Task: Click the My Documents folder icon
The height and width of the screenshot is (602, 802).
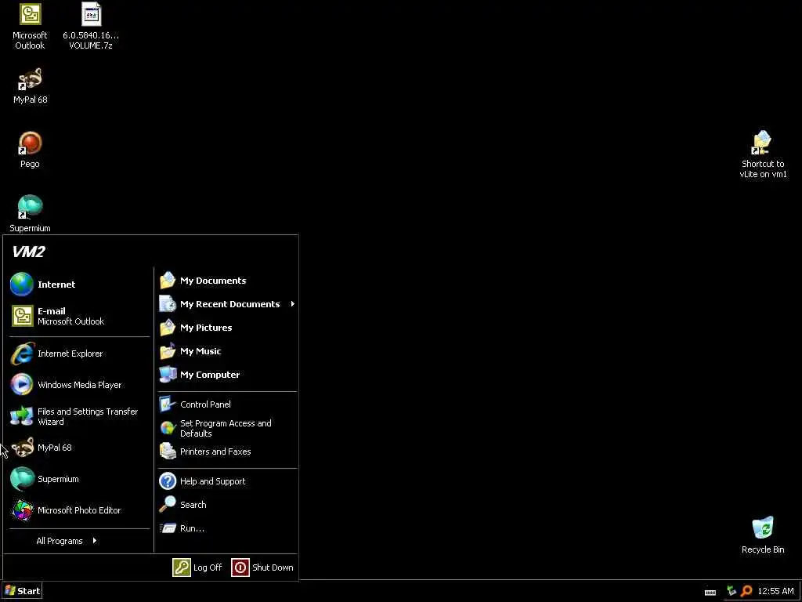Action: click(168, 281)
